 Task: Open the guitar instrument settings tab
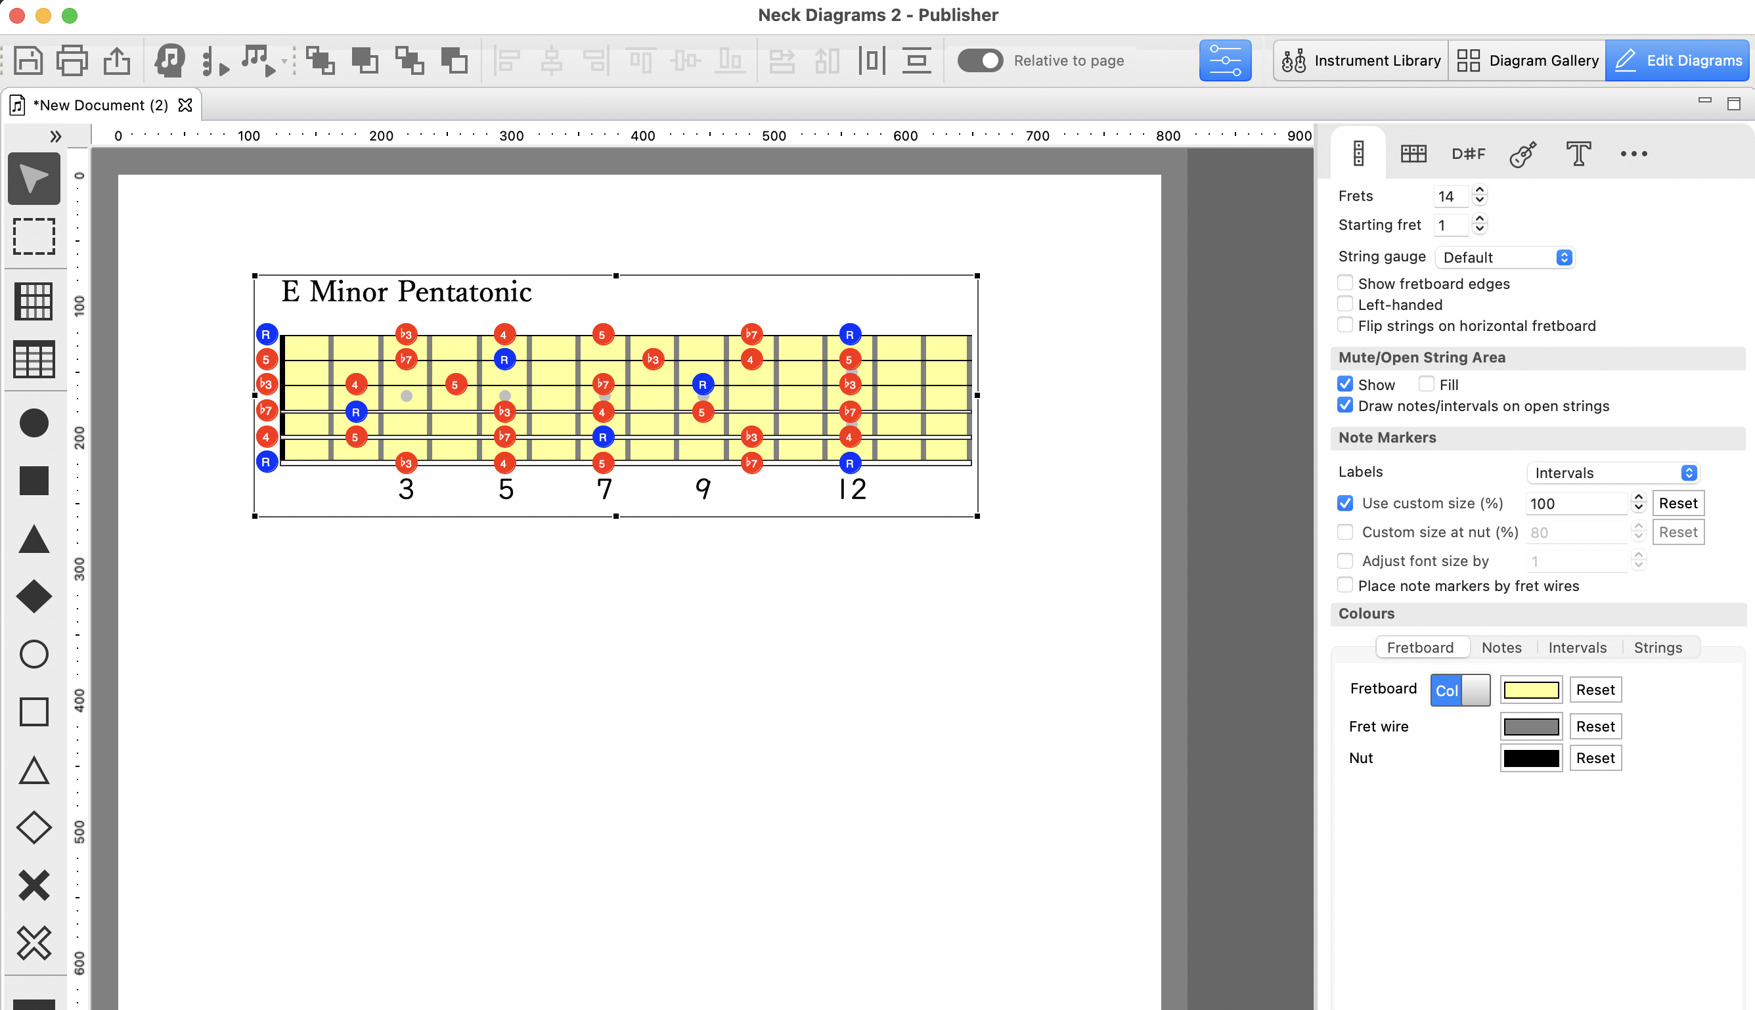[1523, 153]
